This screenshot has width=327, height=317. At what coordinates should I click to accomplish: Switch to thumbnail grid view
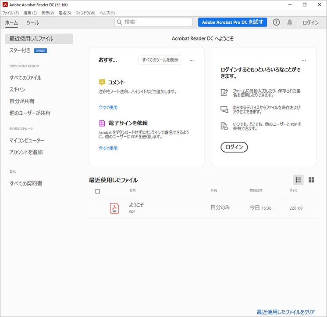click(311, 180)
